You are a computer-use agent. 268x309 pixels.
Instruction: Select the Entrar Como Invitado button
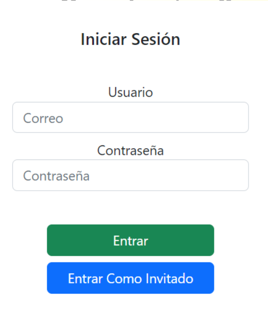click(x=131, y=278)
